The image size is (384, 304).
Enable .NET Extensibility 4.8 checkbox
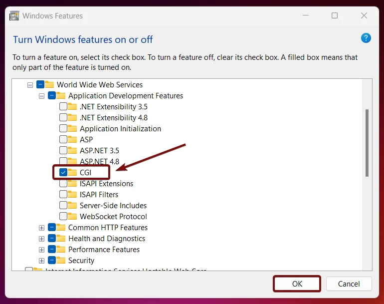(x=63, y=117)
